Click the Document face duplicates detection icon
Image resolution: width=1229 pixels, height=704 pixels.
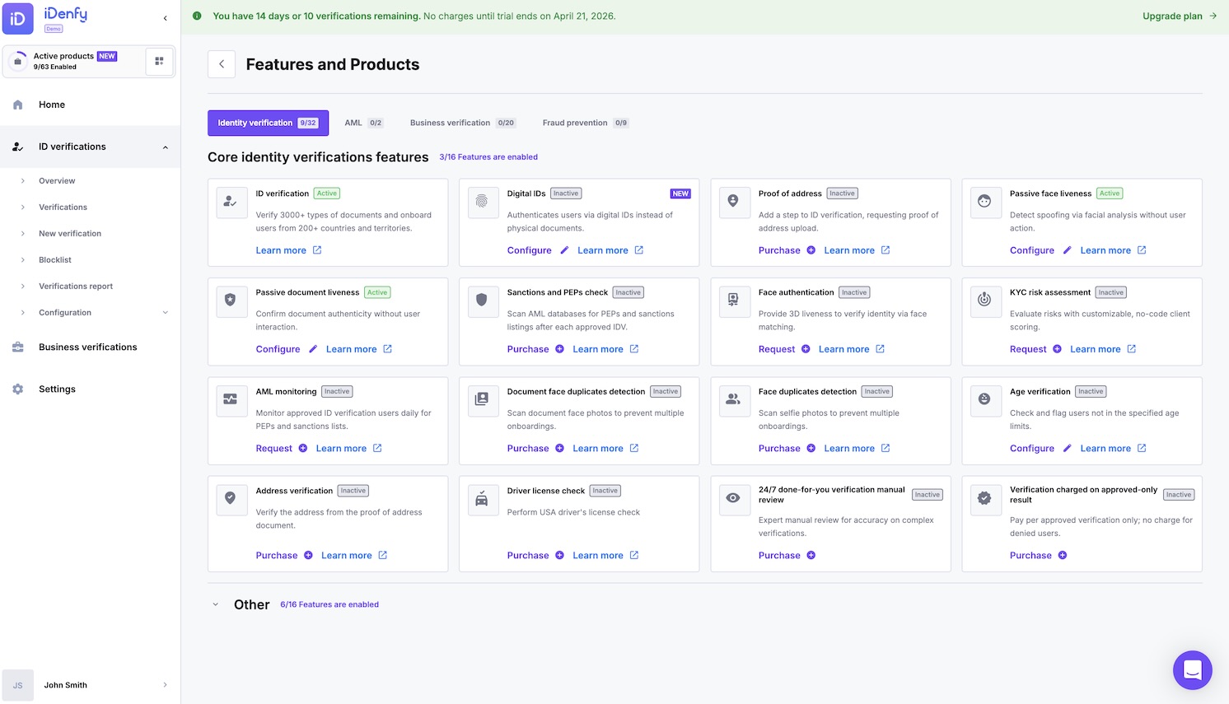482,400
